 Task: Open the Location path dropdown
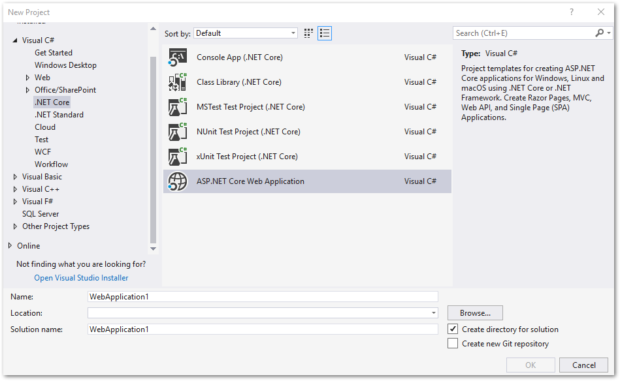tap(434, 313)
